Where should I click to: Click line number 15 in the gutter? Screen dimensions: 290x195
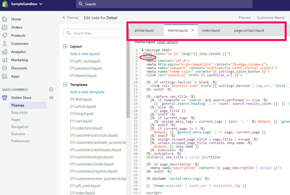136,100
